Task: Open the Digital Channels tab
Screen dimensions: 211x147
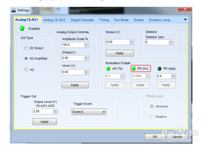Action: point(82,20)
